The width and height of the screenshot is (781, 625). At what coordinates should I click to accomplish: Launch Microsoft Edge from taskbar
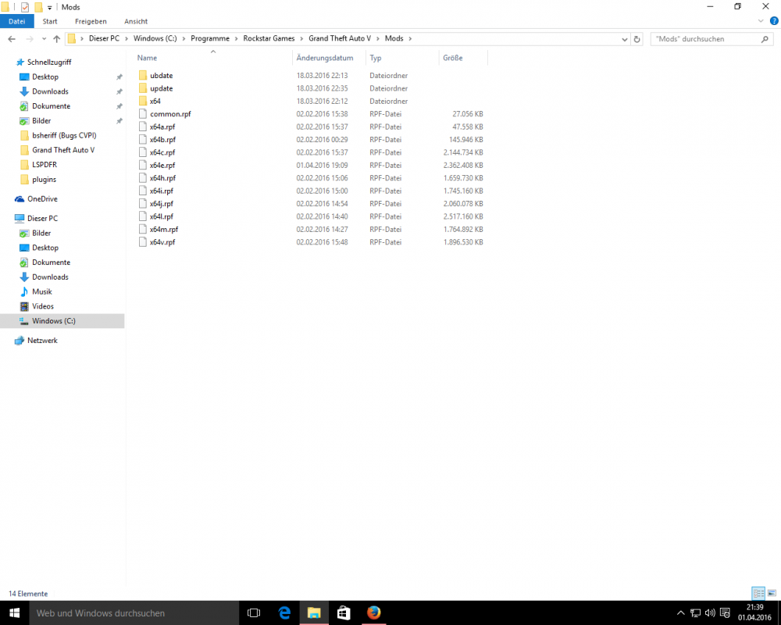tap(284, 612)
